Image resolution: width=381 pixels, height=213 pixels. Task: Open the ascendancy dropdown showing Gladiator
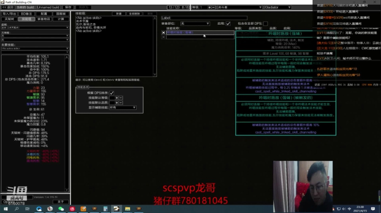pyautogui.click(x=277, y=7)
